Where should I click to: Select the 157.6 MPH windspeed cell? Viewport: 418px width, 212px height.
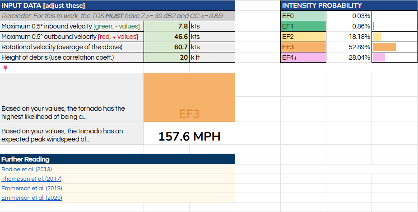tap(189, 133)
